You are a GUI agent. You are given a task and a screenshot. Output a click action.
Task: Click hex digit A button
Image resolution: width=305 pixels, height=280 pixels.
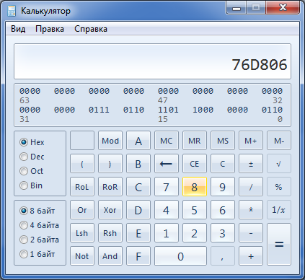[x=138, y=141]
